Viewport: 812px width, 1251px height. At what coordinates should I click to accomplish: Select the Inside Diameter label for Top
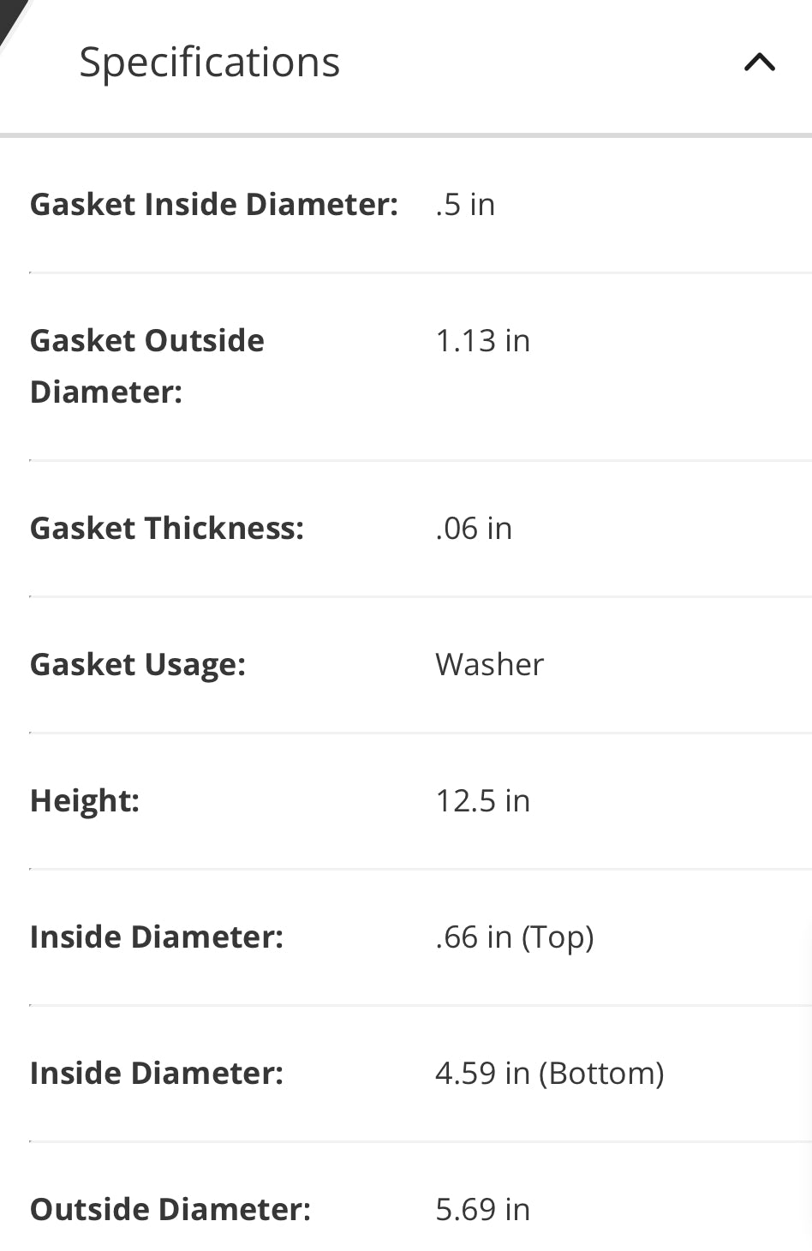(x=157, y=937)
